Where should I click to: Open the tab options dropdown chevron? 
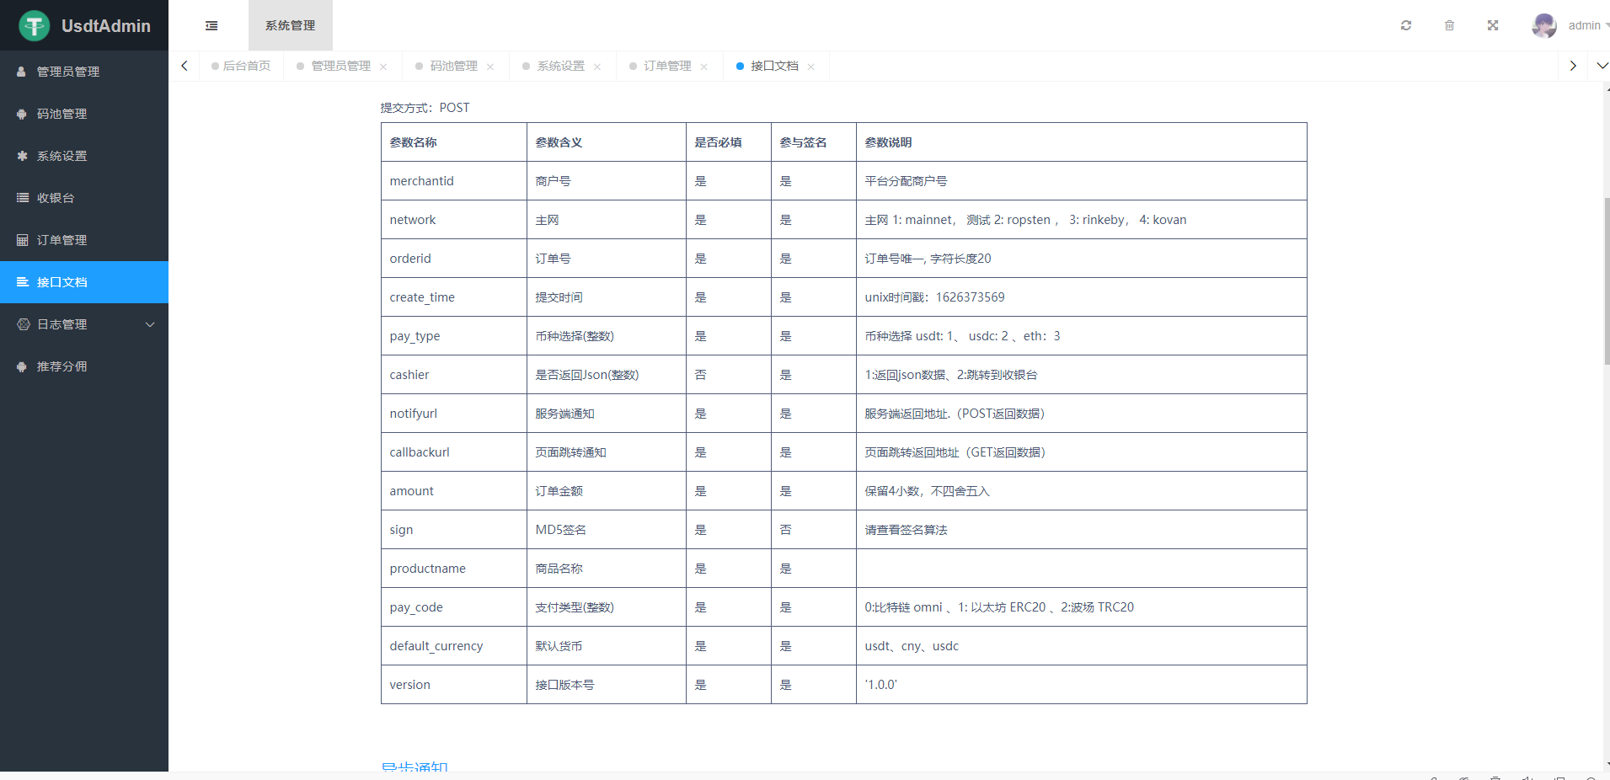coord(1602,66)
